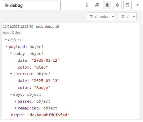Image resolution: width=143 pixels, height=122 pixels.
Task: Expand the remaining object
Action: (x=16, y=108)
